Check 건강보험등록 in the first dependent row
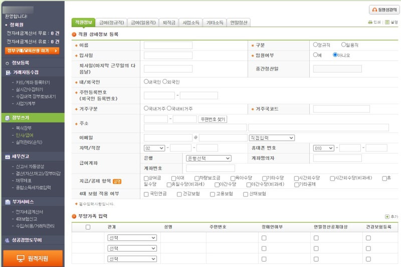The image size is (401, 267). tap(368, 238)
